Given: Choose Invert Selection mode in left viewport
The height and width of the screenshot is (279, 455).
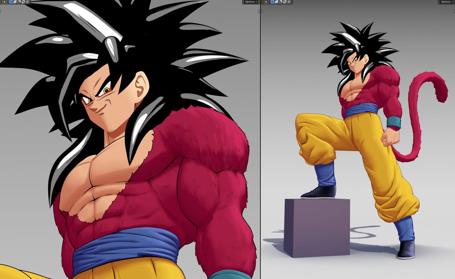Looking at the screenshot, I should click(x=23, y=2).
